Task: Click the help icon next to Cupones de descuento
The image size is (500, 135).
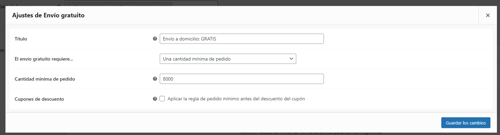Action: [x=155, y=99]
